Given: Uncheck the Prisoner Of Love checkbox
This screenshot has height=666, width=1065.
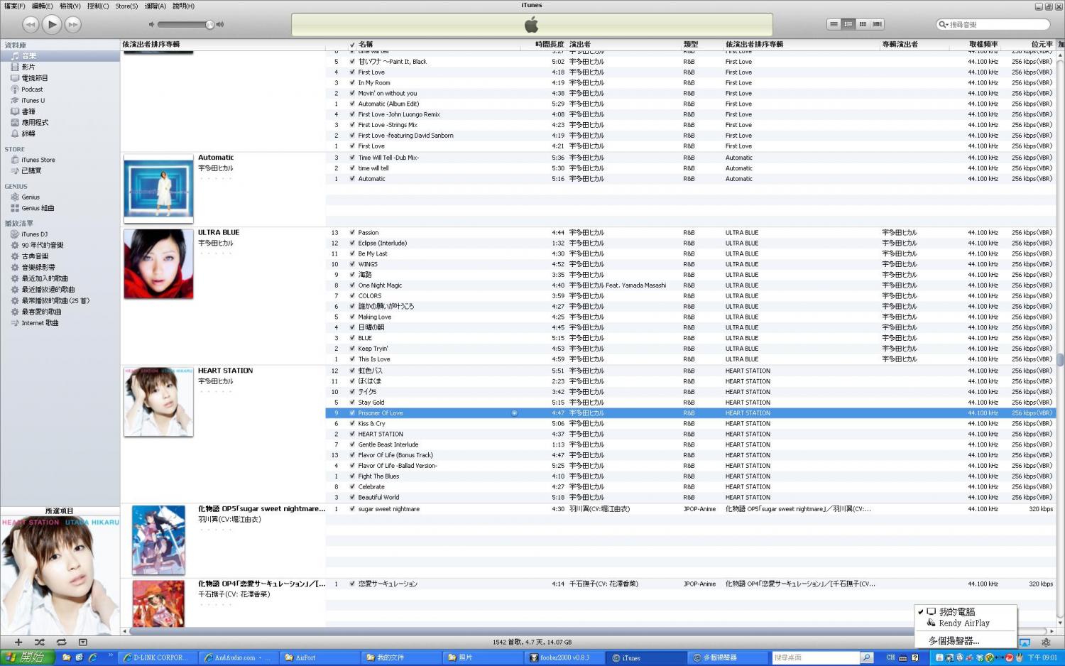Looking at the screenshot, I should [x=352, y=413].
